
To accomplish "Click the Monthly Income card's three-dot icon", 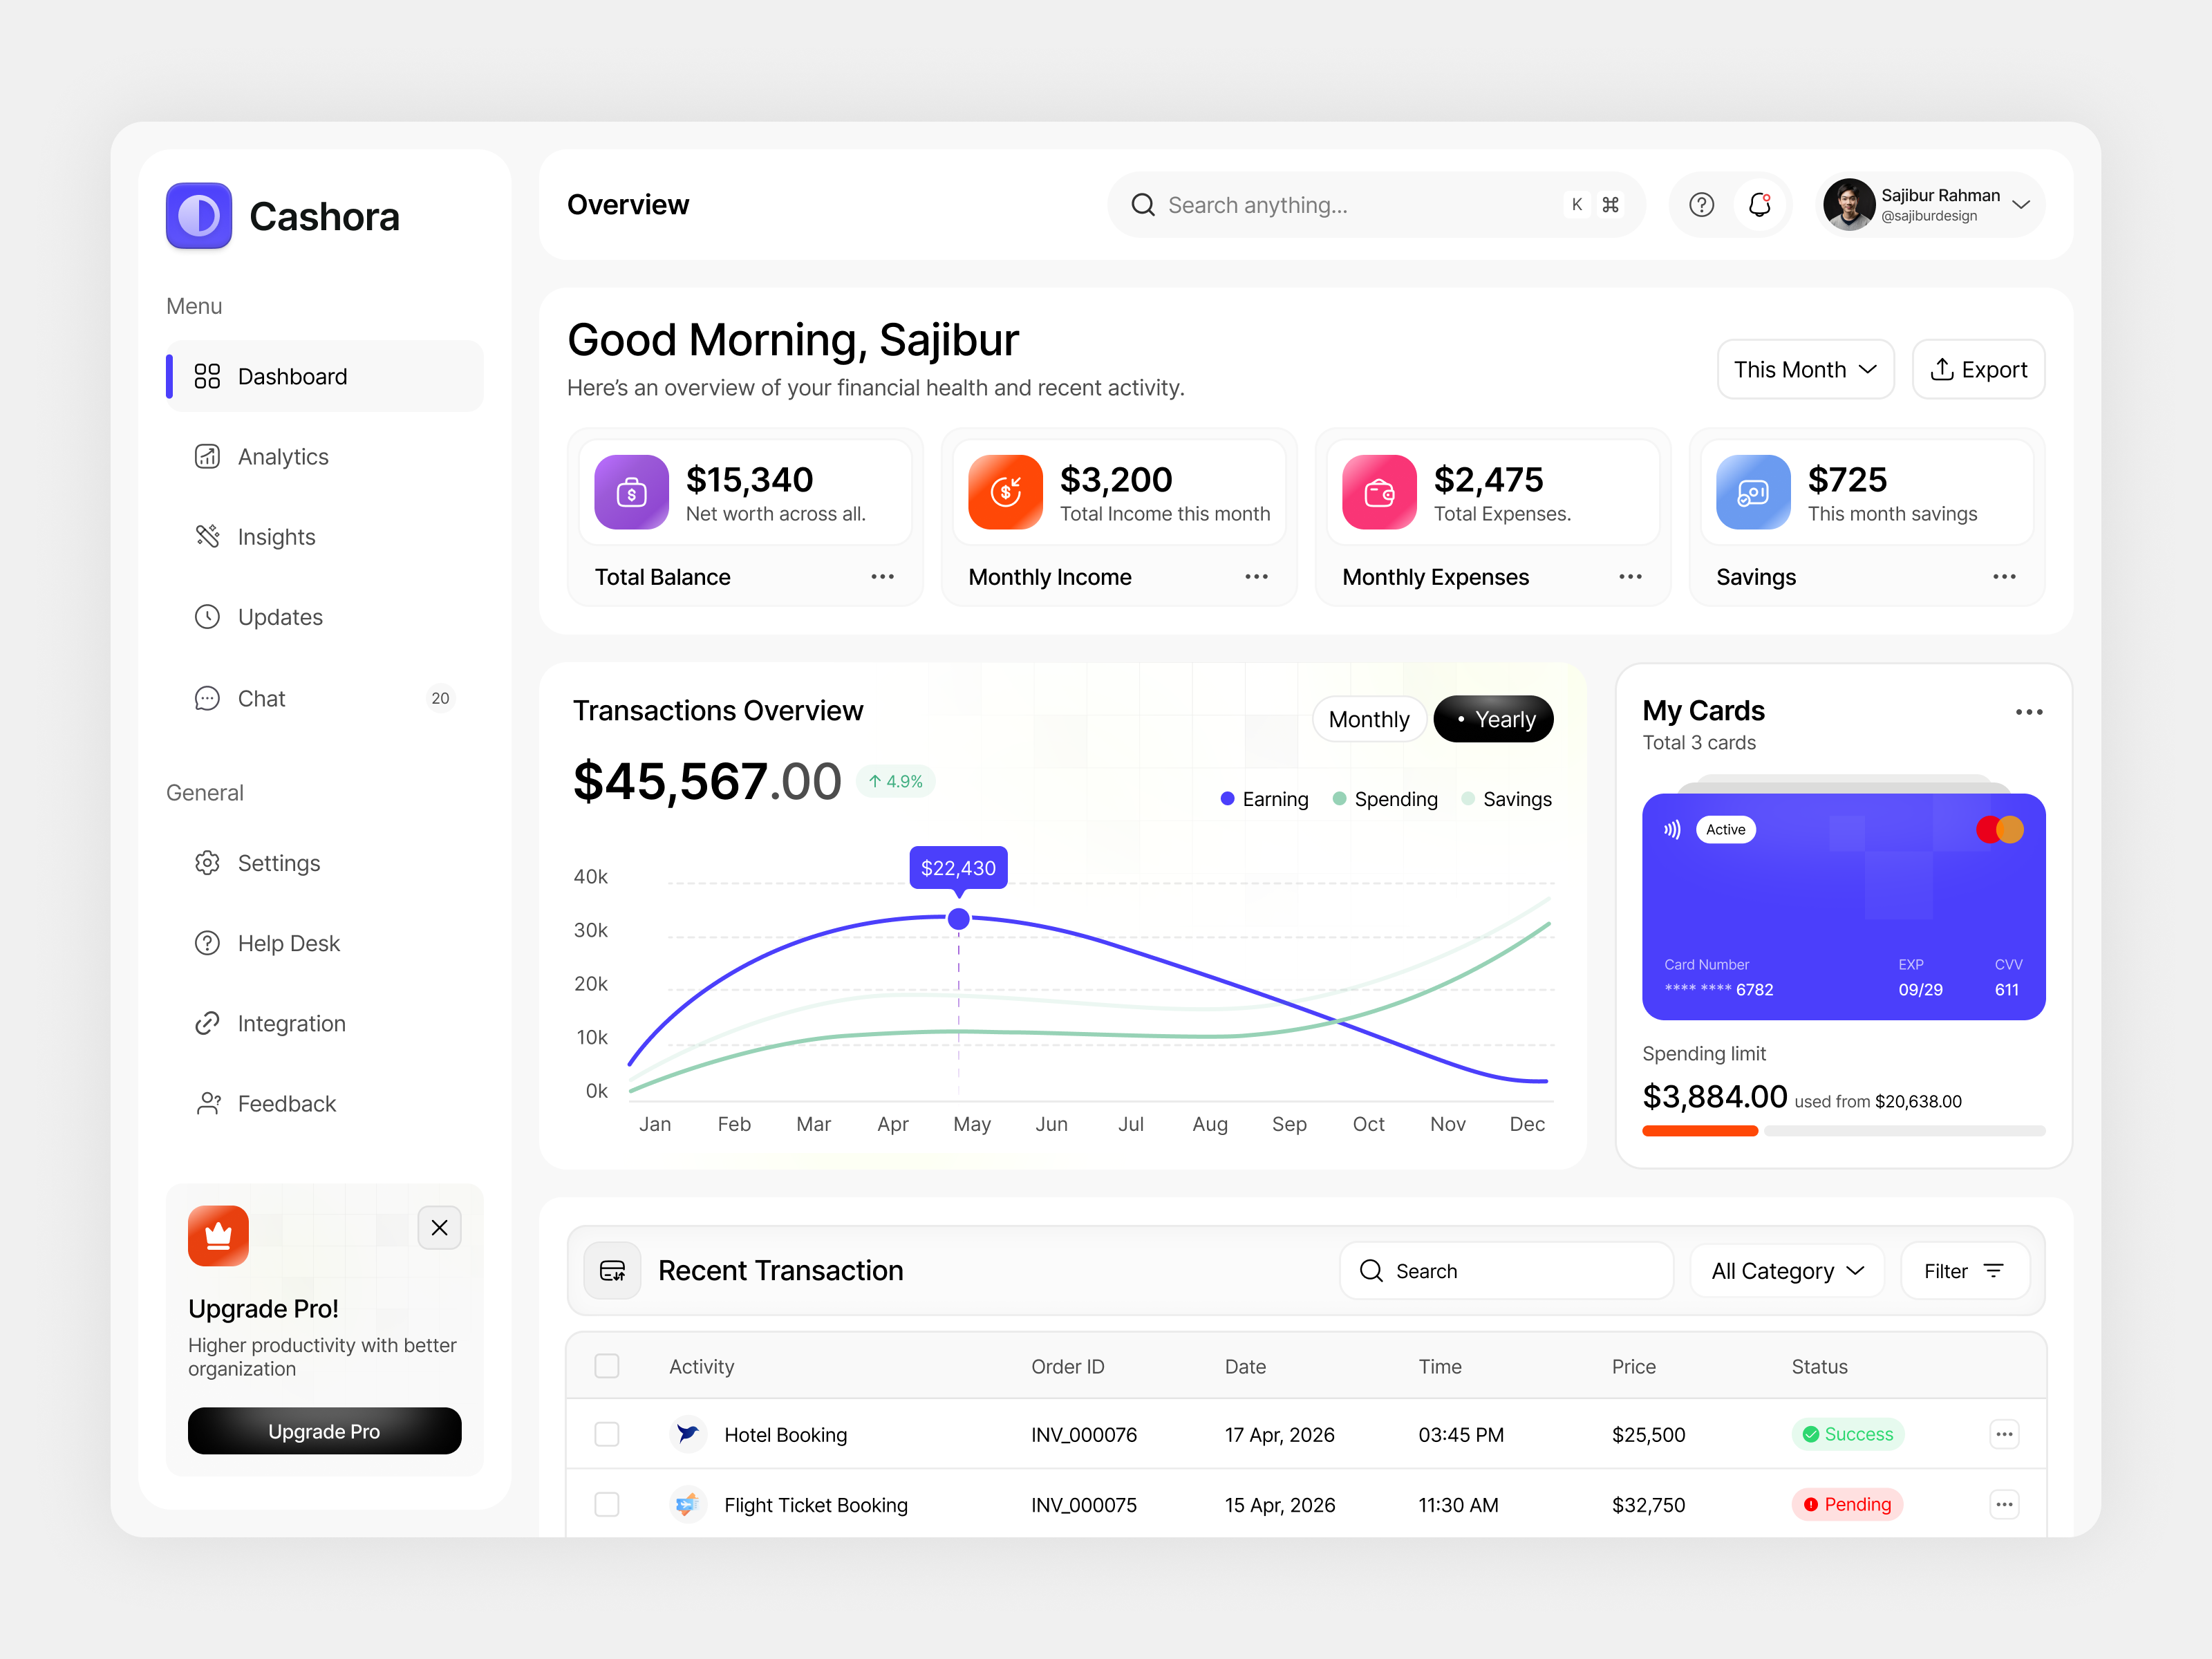I will (1256, 577).
